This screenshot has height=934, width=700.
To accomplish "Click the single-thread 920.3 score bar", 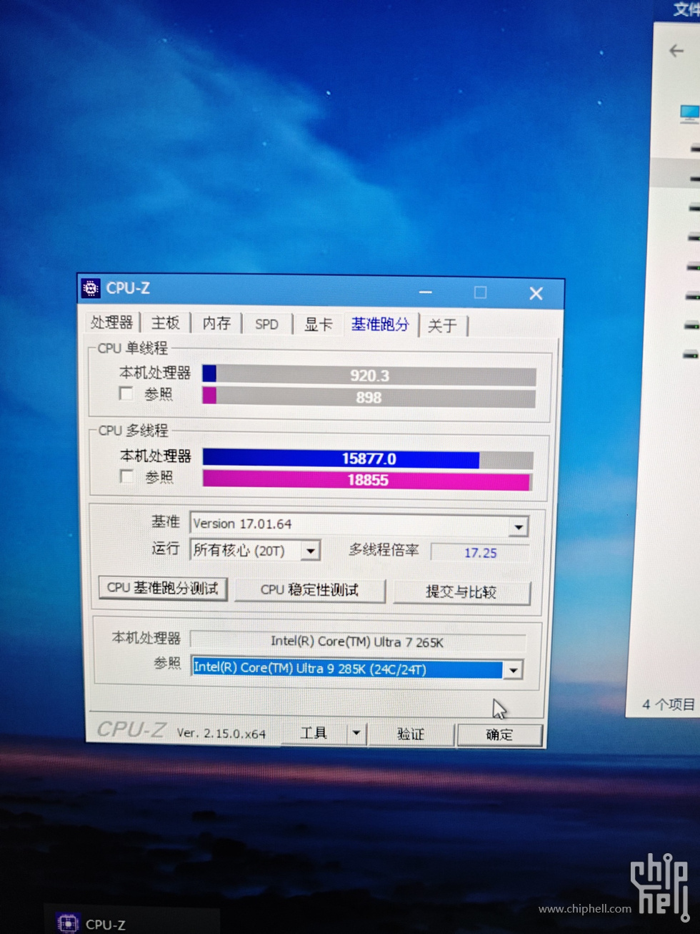I will click(x=369, y=375).
